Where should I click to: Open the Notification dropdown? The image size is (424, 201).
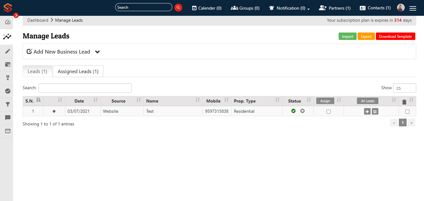[289, 8]
